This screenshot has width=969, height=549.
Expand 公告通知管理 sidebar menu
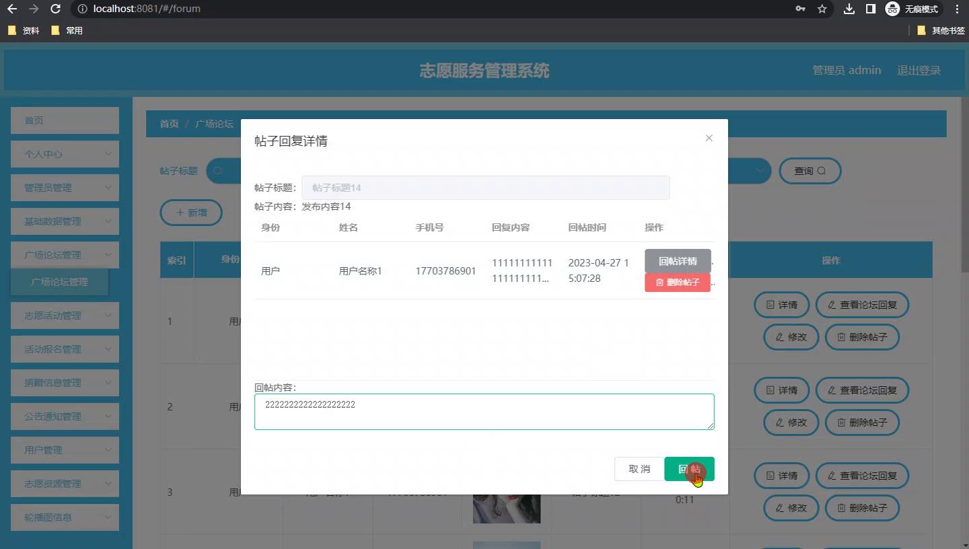(x=65, y=416)
